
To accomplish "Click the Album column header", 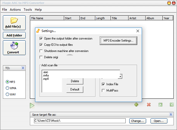I will tap(154, 18).
